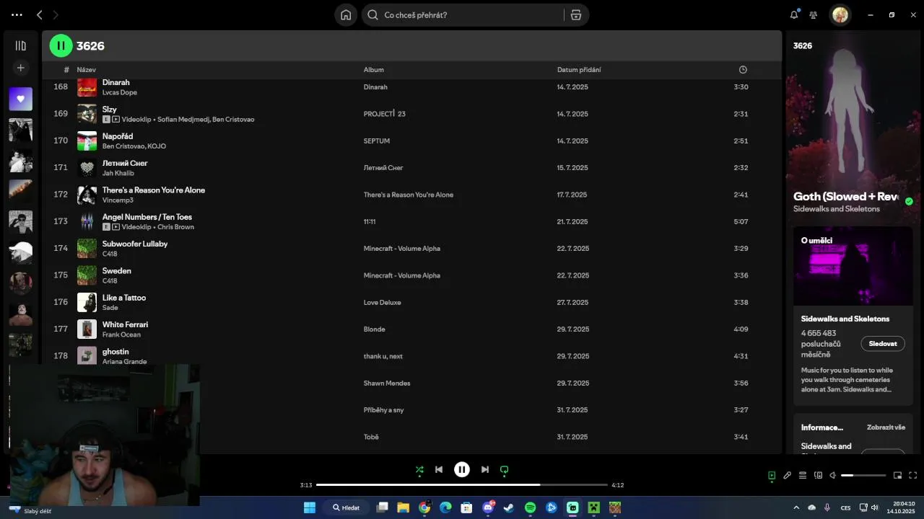Viewport: 924px width, 519px height.
Task: Click the Zobrazit vše link
Action: pyautogui.click(x=886, y=427)
